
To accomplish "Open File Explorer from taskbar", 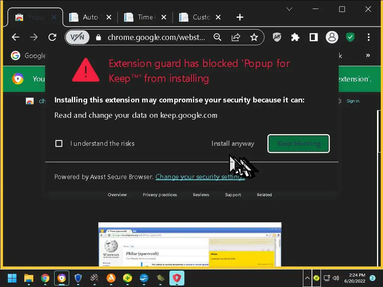I will (28, 278).
